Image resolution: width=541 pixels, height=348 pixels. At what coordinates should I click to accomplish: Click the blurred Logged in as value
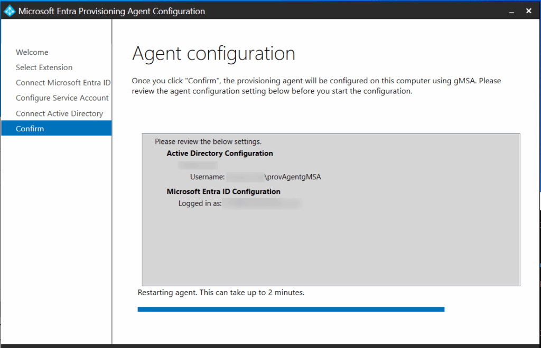click(x=262, y=204)
